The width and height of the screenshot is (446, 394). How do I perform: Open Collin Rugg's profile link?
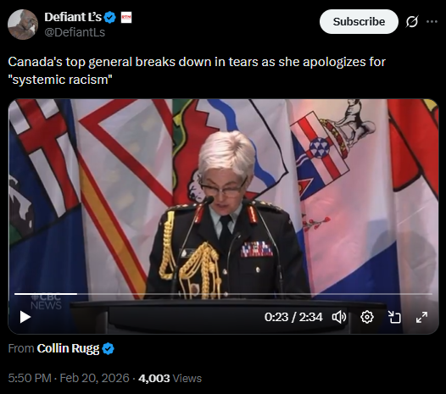coord(68,348)
